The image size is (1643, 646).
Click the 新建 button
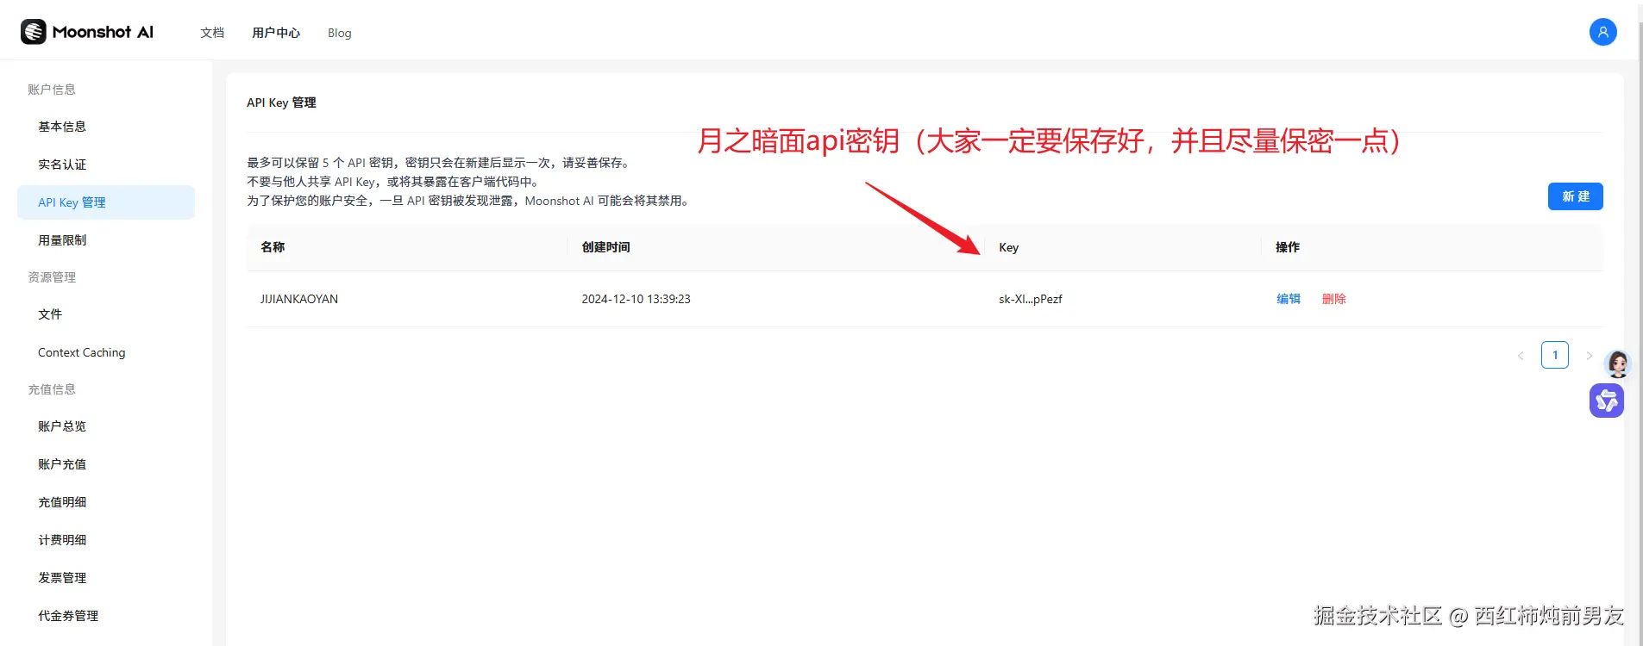pyautogui.click(x=1575, y=196)
